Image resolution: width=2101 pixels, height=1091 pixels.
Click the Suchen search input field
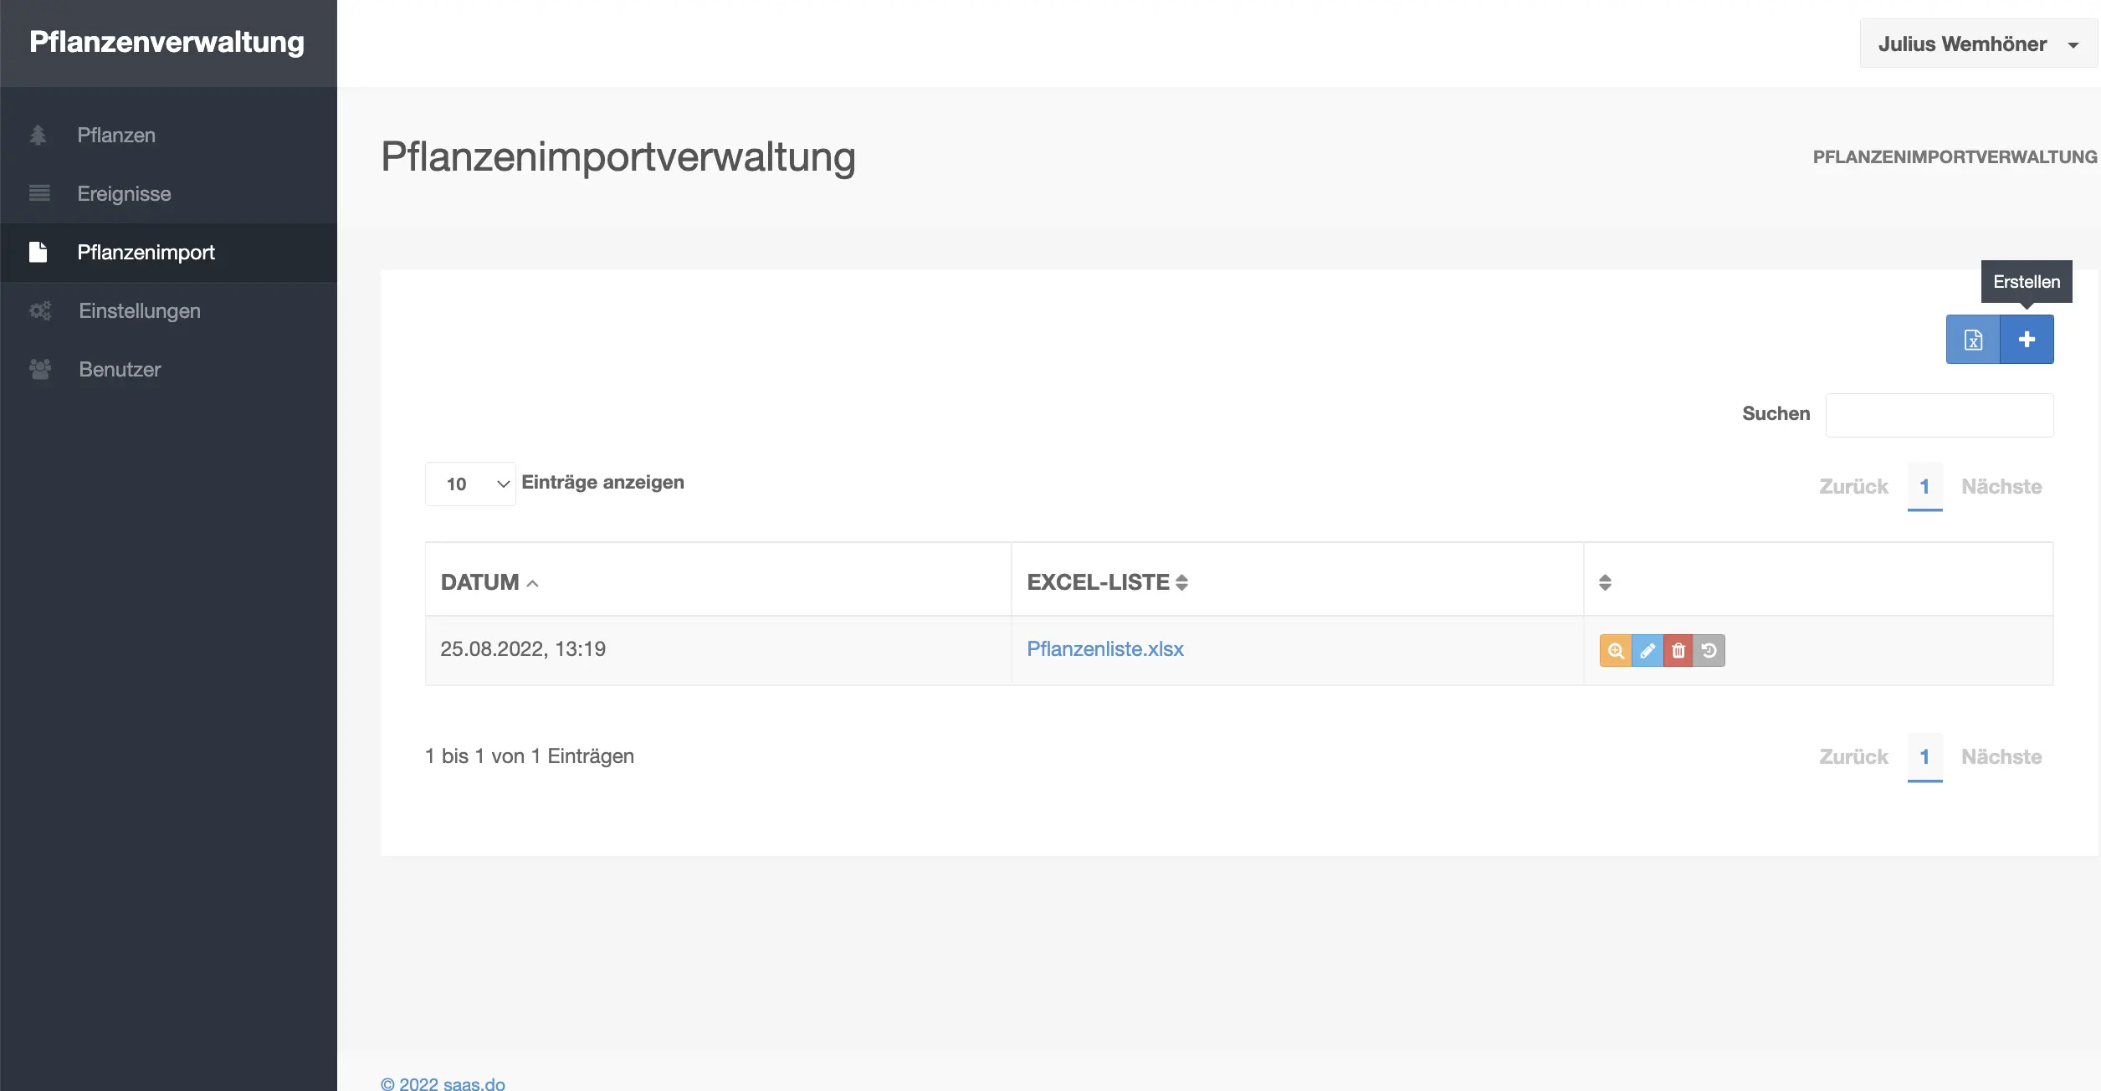tap(1939, 415)
